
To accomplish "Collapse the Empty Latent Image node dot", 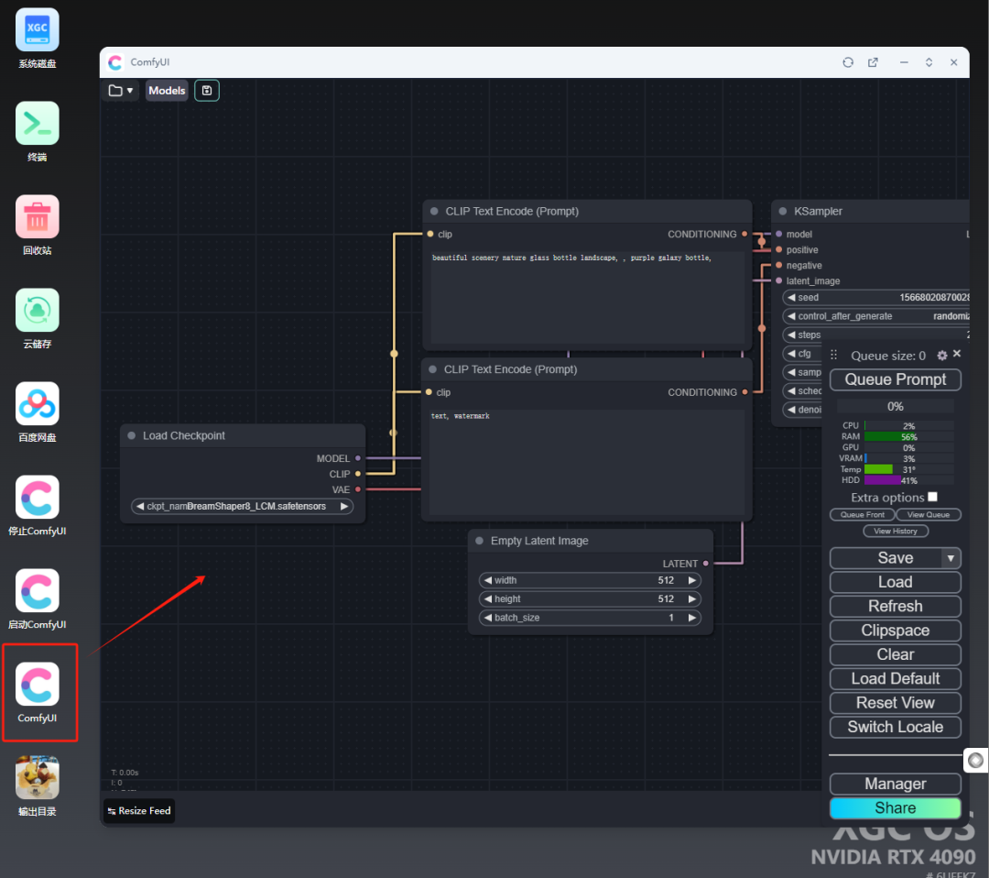I will click(480, 542).
